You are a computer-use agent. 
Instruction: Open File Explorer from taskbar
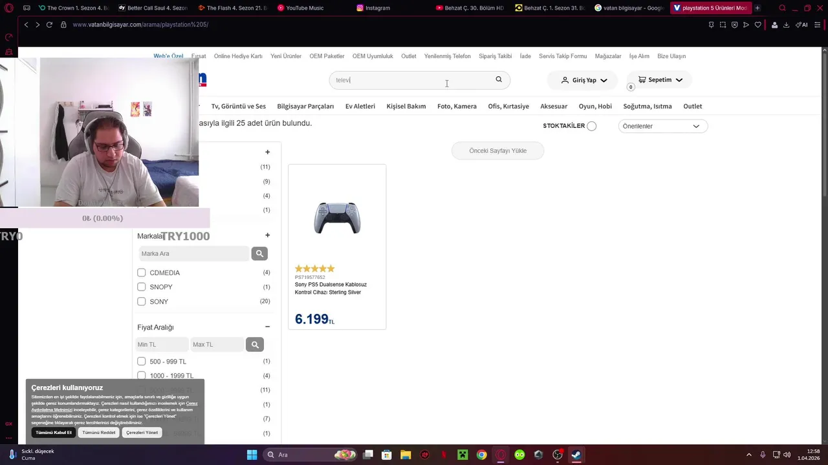[x=406, y=455]
